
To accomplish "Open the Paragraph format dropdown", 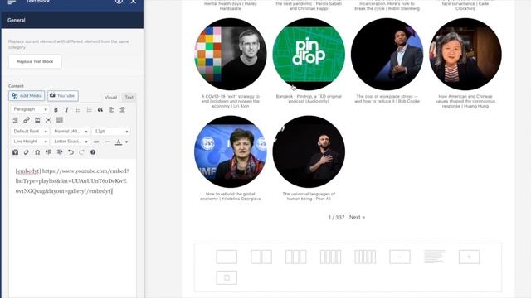I will 30,109.
